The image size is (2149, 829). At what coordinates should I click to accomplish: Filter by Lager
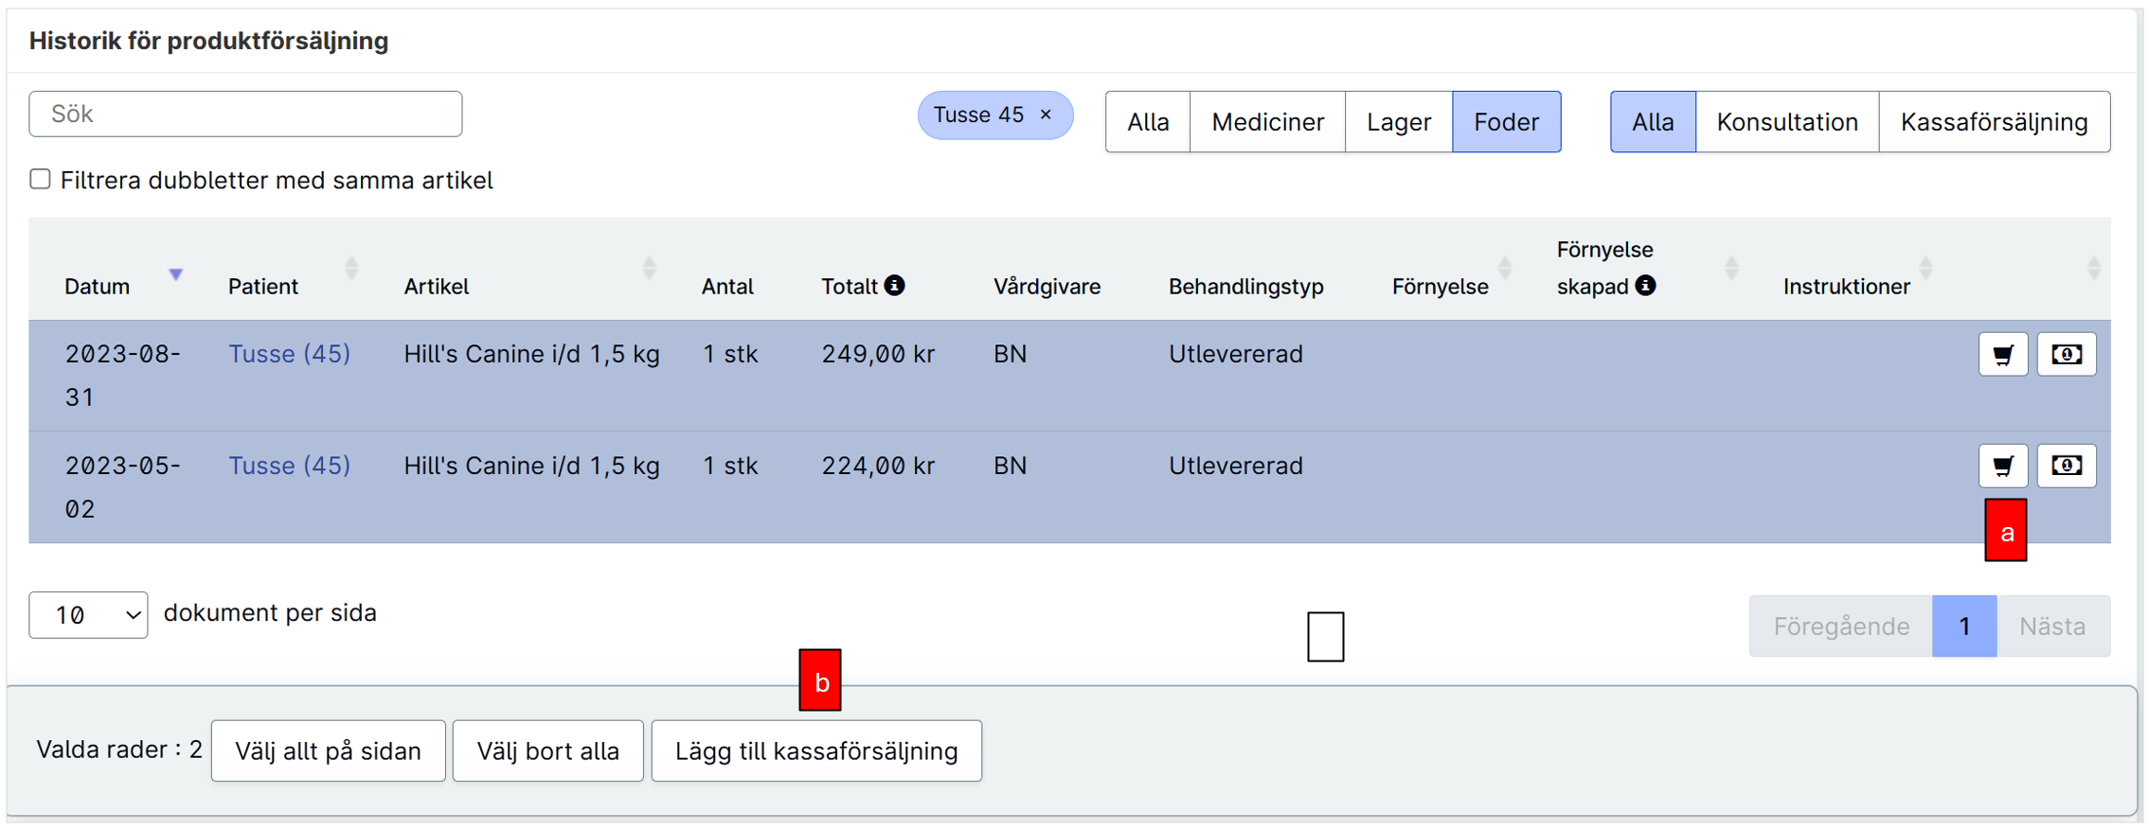pyautogui.click(x=1399, y=122)
